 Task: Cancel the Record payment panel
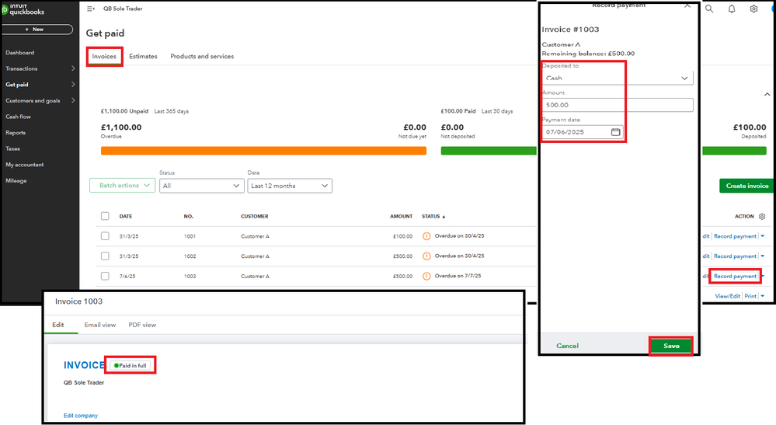[x=567, y=346]
